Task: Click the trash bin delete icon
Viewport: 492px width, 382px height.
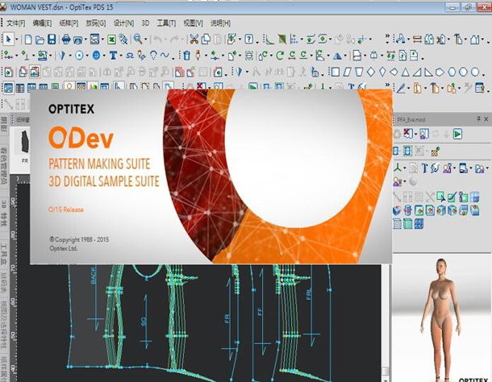Action: click(x=186, y=56)
